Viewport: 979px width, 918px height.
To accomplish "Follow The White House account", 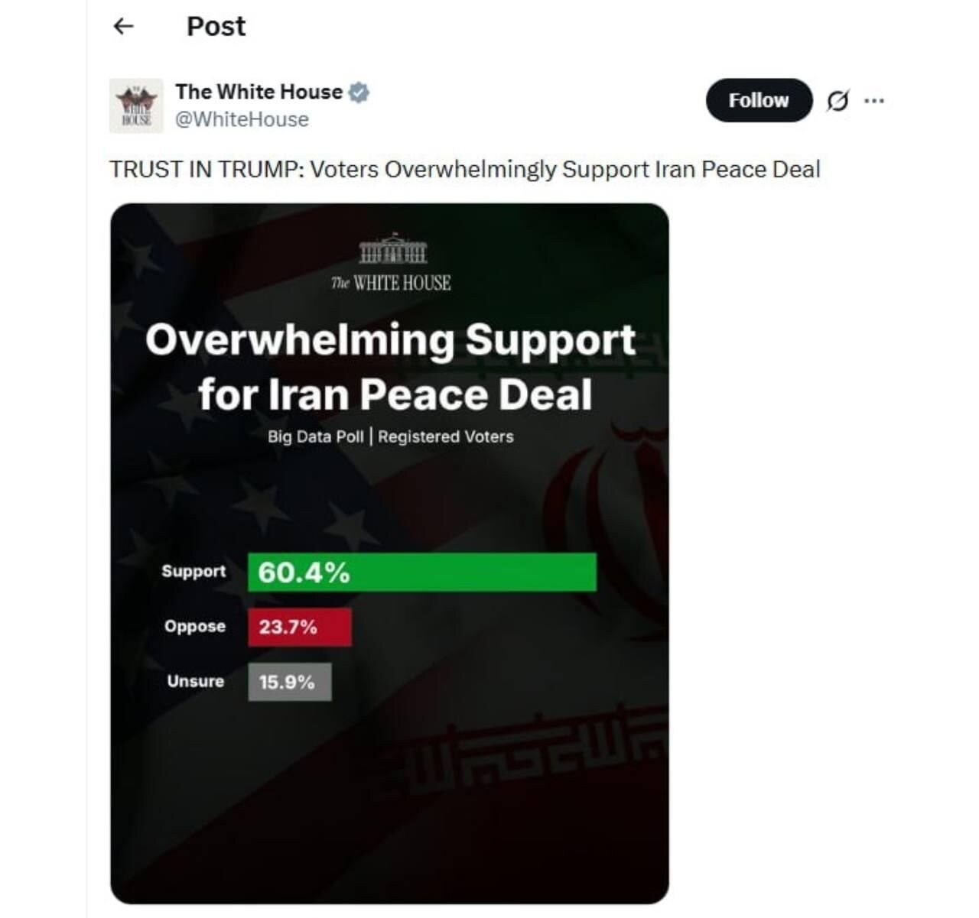I will click(x=759, y=100).
